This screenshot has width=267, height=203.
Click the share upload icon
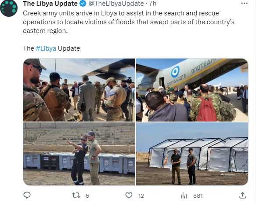click(x=242, y=195)
